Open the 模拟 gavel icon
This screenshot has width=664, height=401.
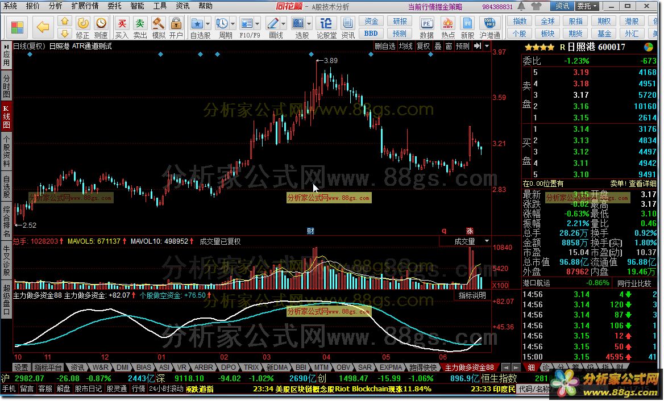tap(159, 27)
